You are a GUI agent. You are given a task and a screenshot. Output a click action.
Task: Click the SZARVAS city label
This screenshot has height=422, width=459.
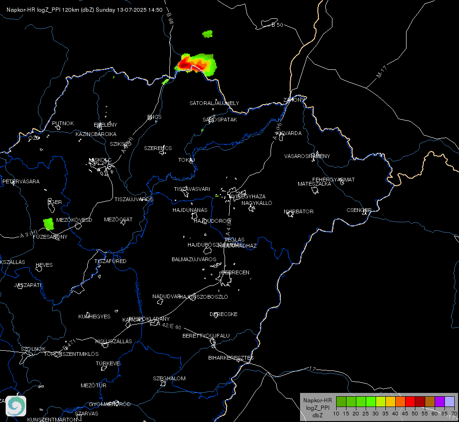[86, 414]
